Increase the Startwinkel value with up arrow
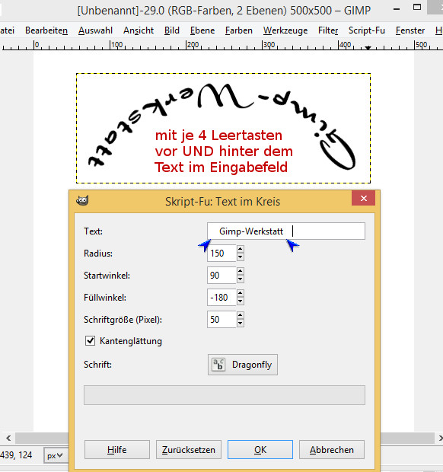The image size is (443, 472). tap(241, 271)
